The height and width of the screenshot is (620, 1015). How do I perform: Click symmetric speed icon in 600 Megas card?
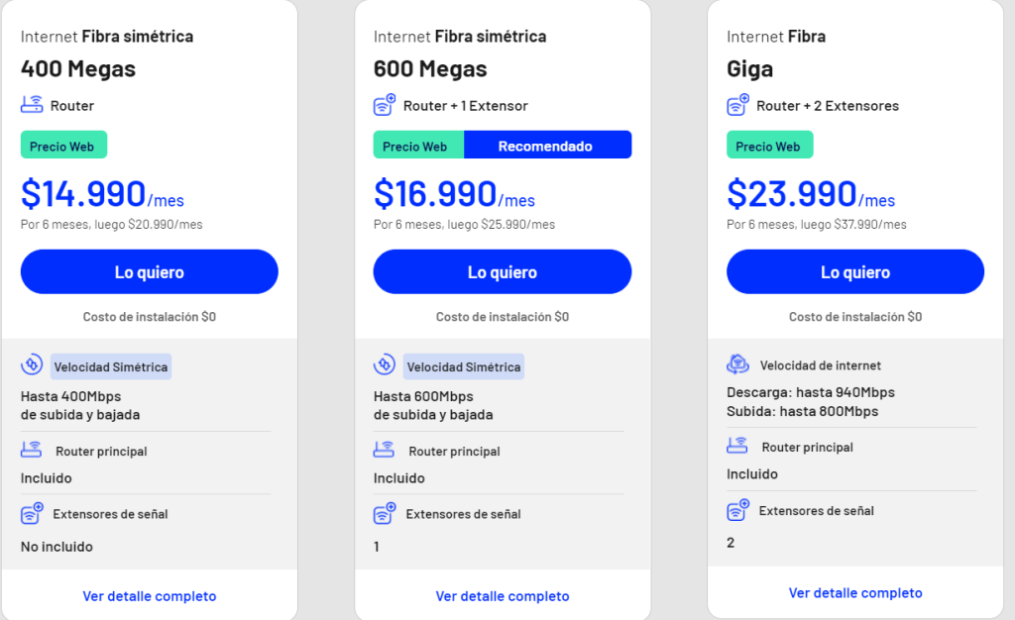[x=385, y=365]
